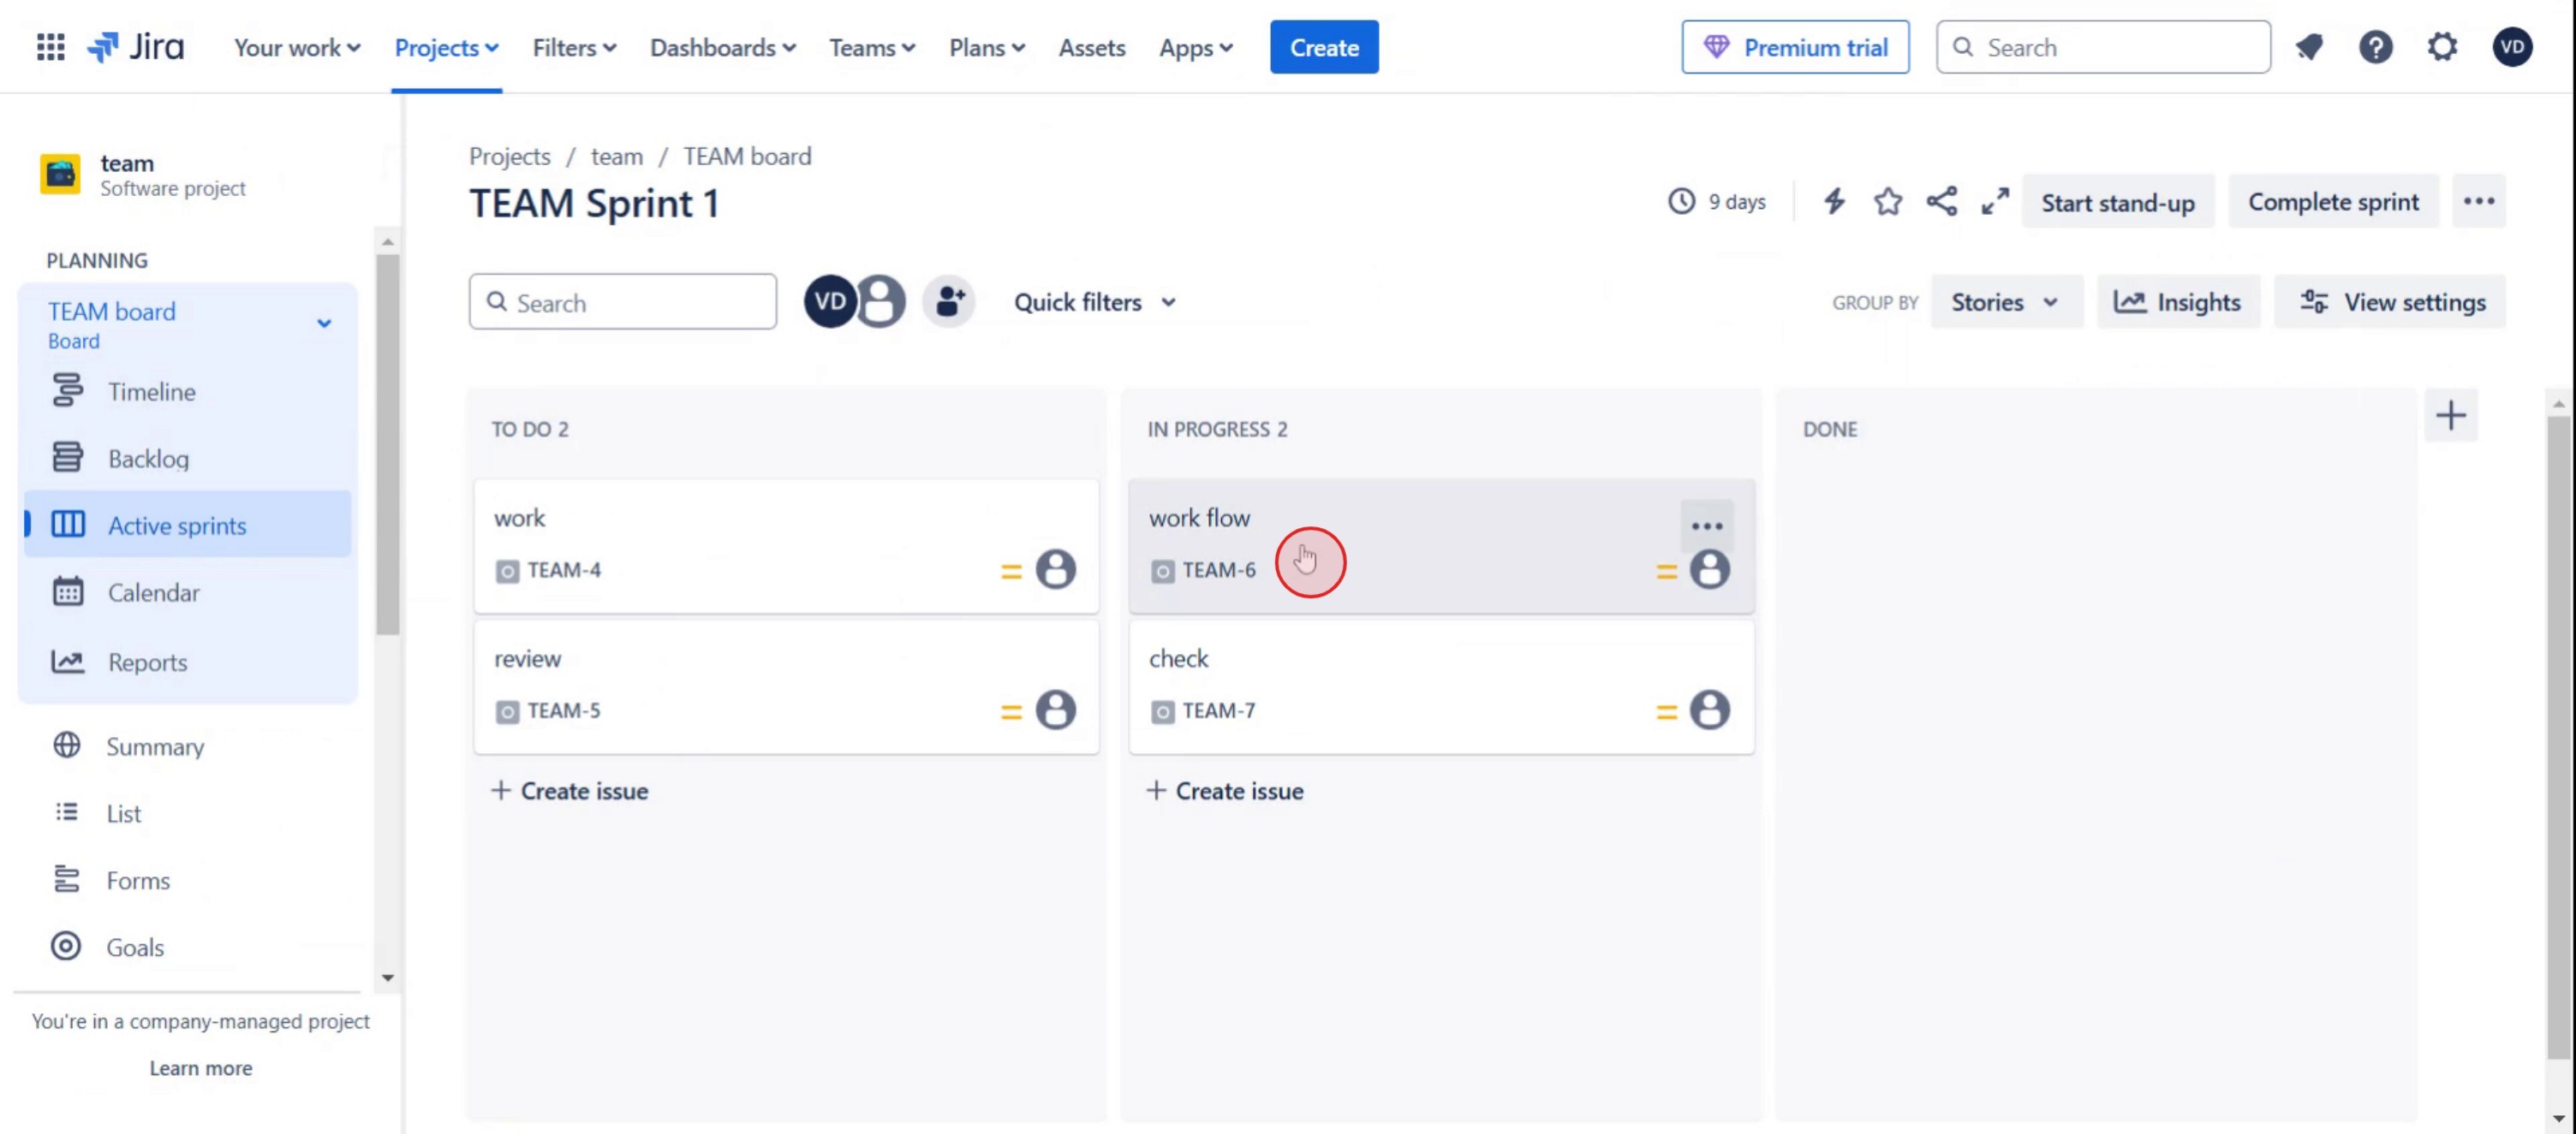Filter board by VD avatar
This screenshot has height=1134, width=2576.
click(828, 300)
